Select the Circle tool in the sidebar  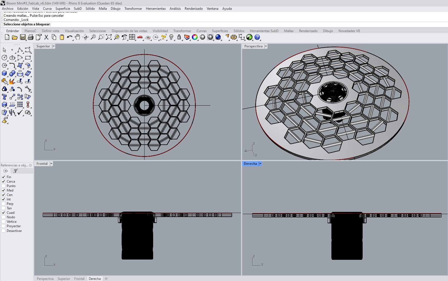point(4,58)
